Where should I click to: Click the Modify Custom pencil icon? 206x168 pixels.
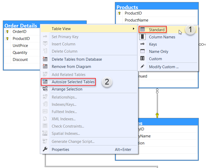click(142, 67)
